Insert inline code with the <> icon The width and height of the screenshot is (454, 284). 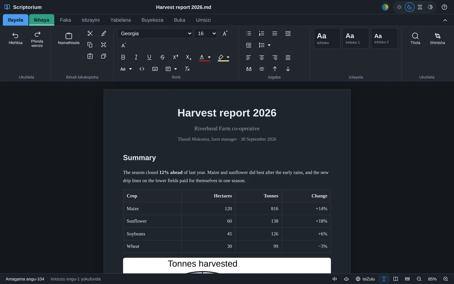coord(142,69)
